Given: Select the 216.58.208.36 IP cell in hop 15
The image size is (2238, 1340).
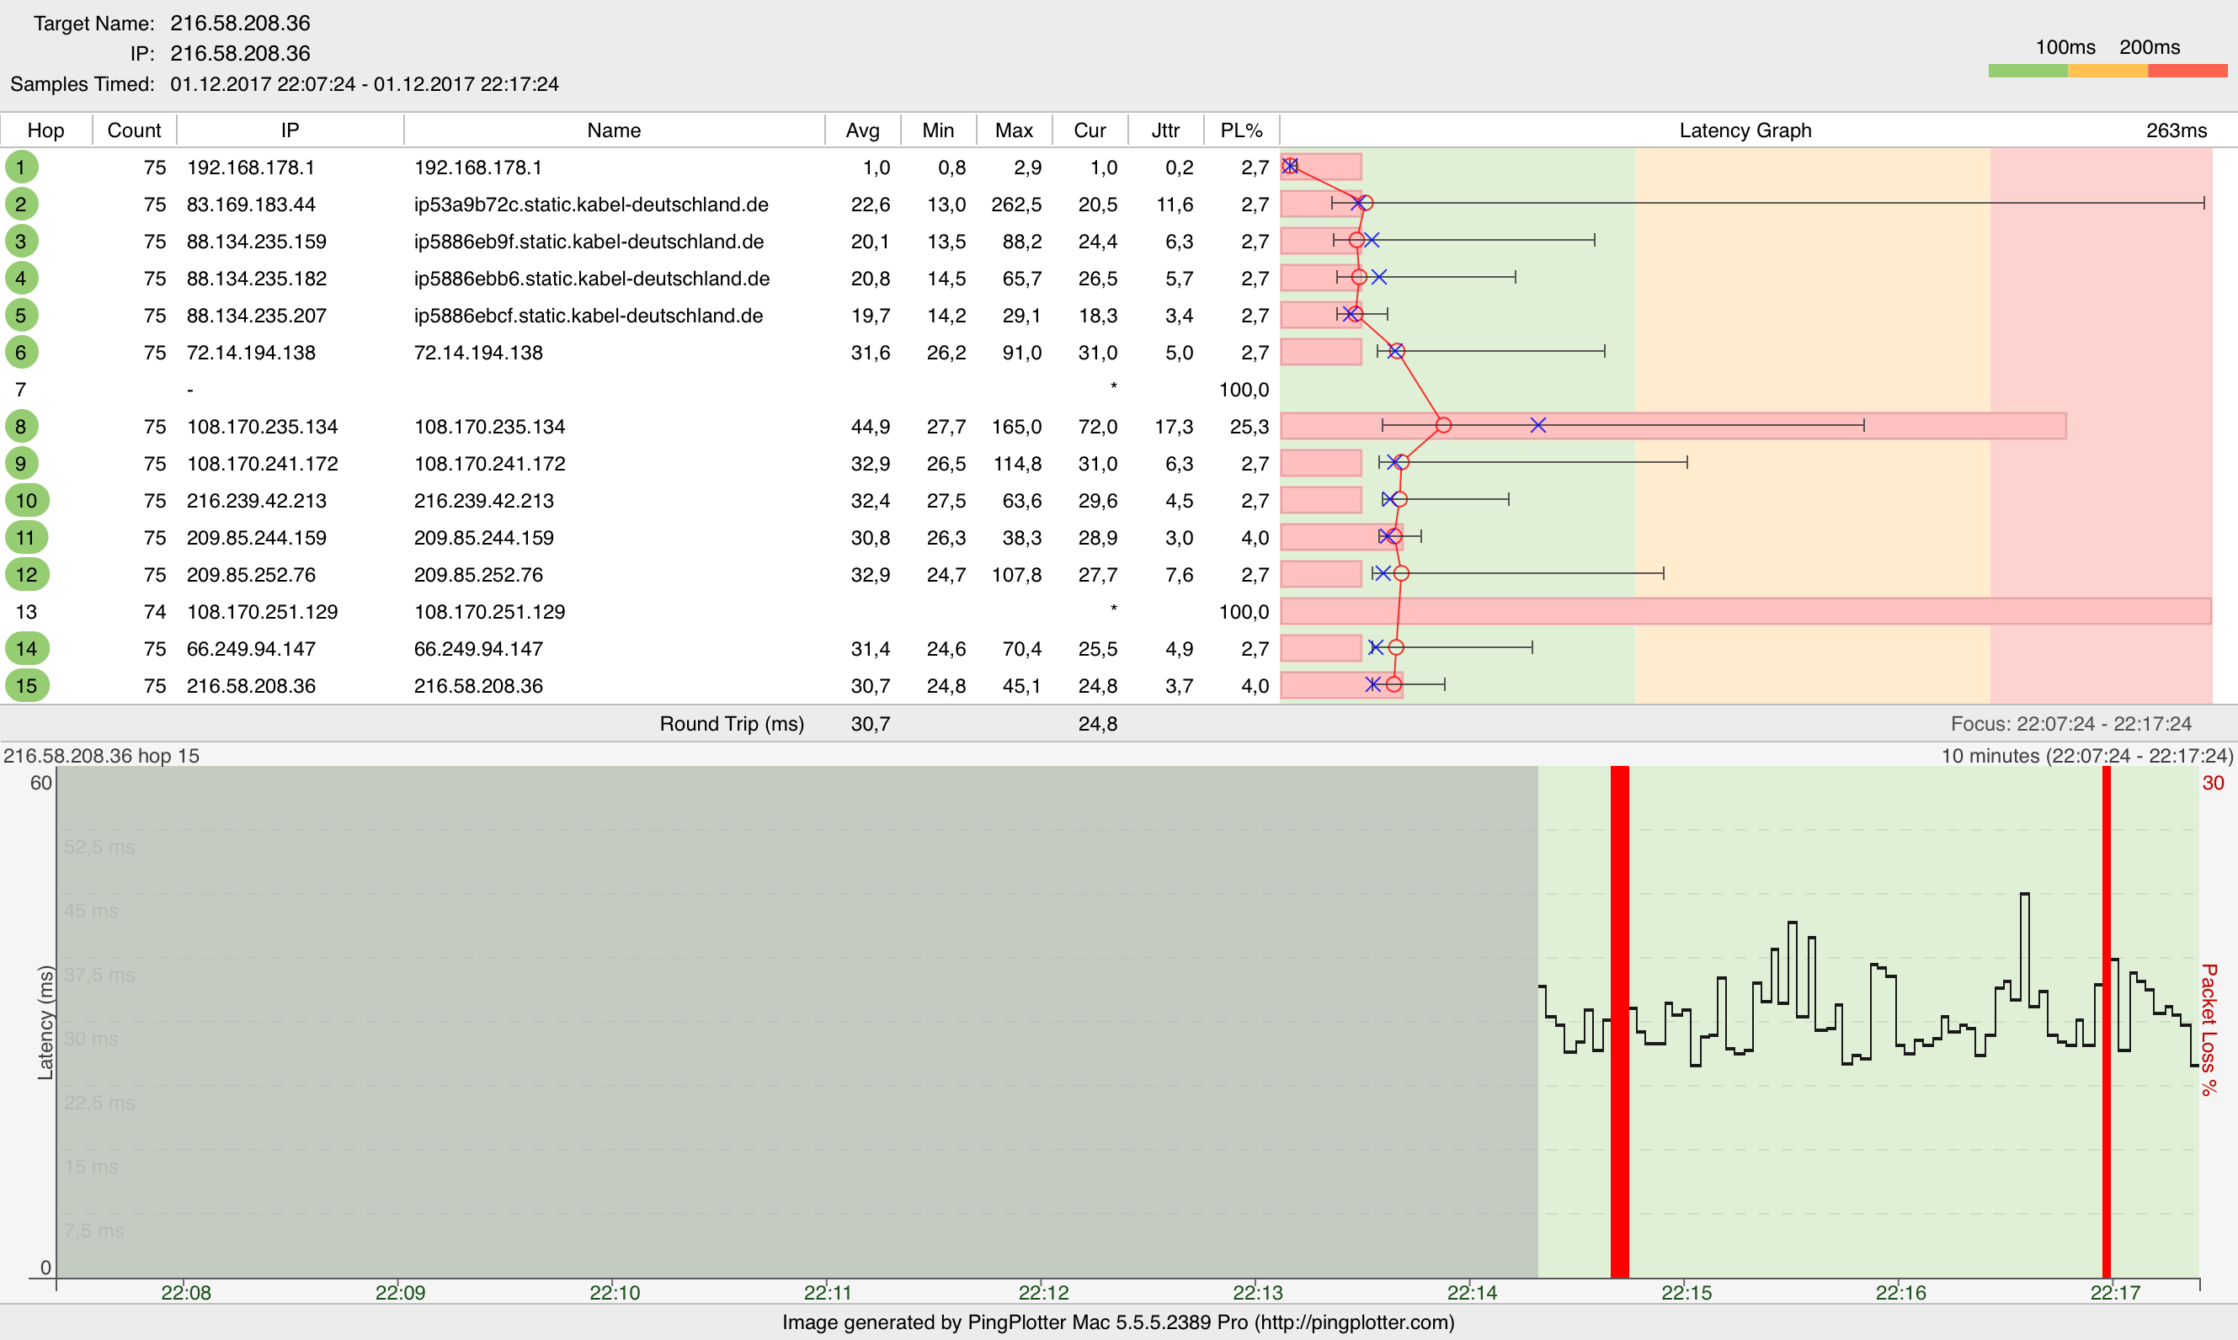Looking at the screenshot, I should coord(251,685).
